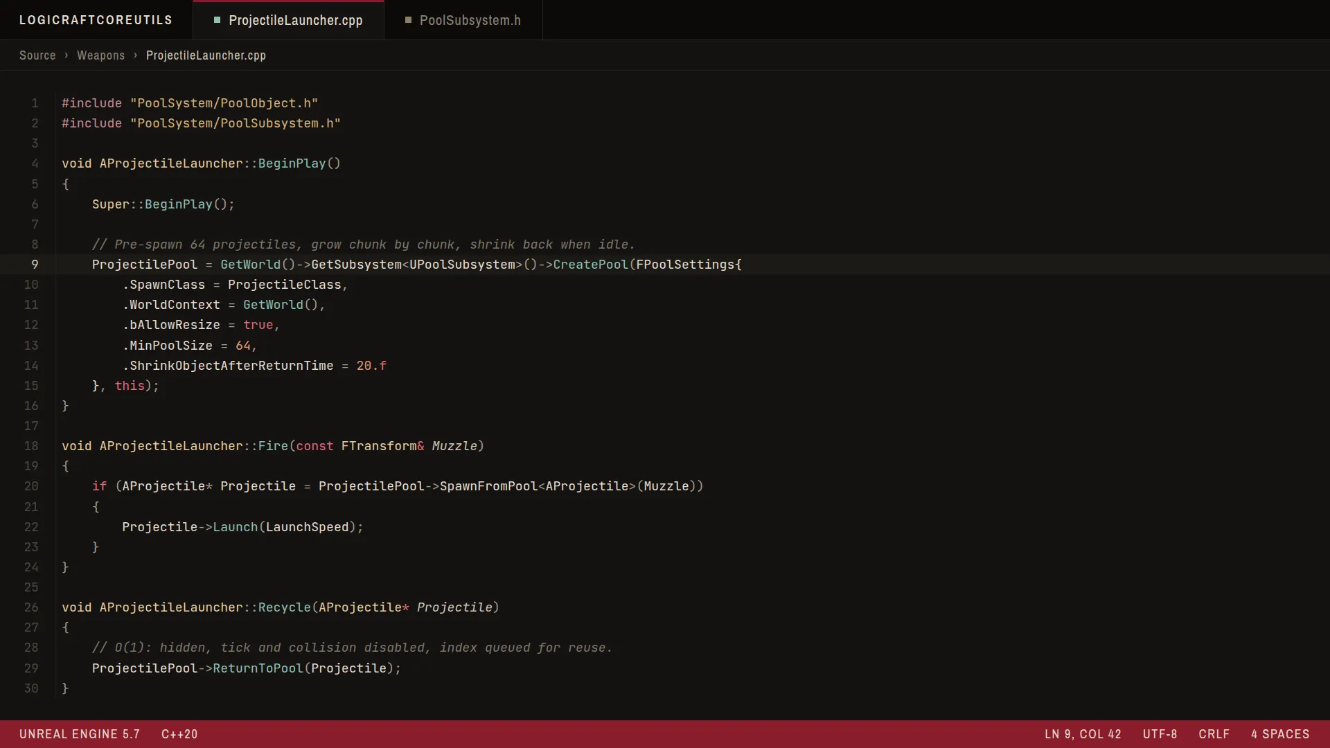
Task: Click the true value of bAllowResize
Action: coord(258,325)
